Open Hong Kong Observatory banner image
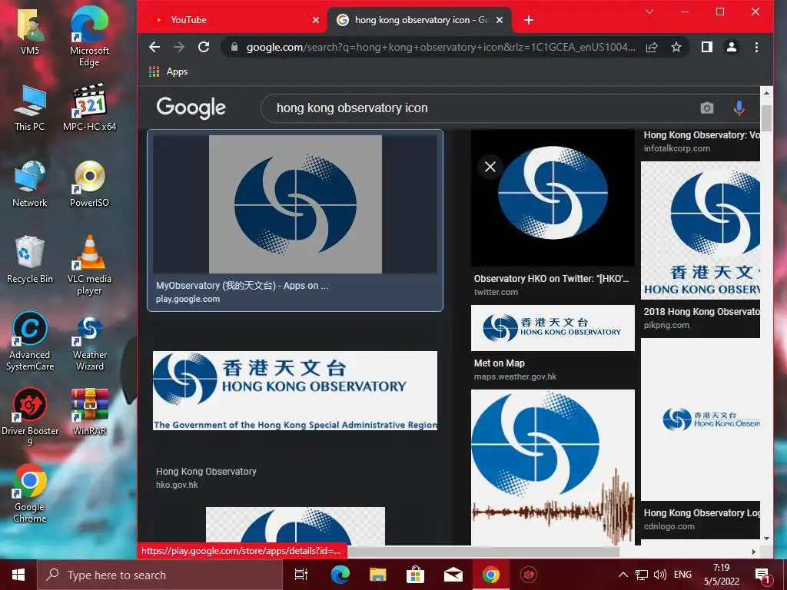The width and height of the screenshot is (787, 590). [x=295, y=390]
